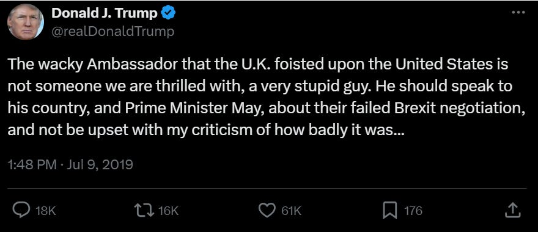
Task: Click the Donald J. Trump display name
Action: click(105, 13)
